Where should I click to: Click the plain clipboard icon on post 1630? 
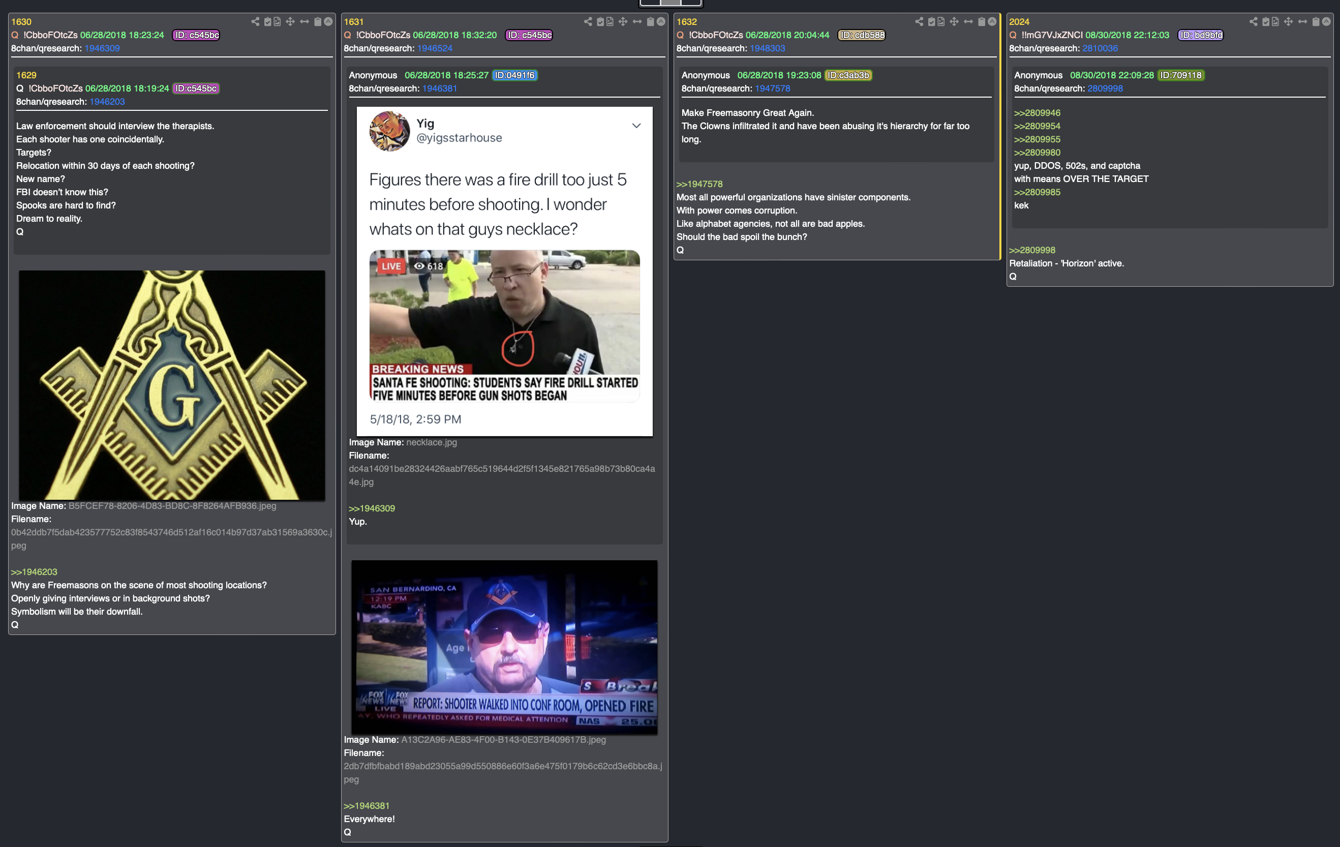point(318,22)
